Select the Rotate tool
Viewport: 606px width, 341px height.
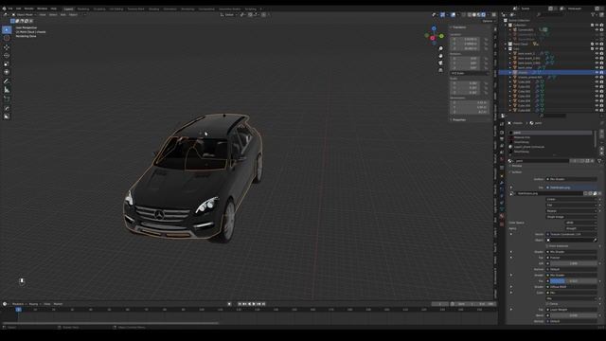coord(7,55)
